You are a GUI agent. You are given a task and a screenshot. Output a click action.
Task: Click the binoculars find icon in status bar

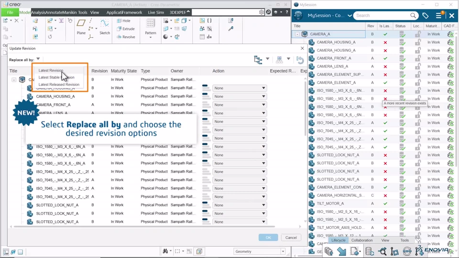165,251
